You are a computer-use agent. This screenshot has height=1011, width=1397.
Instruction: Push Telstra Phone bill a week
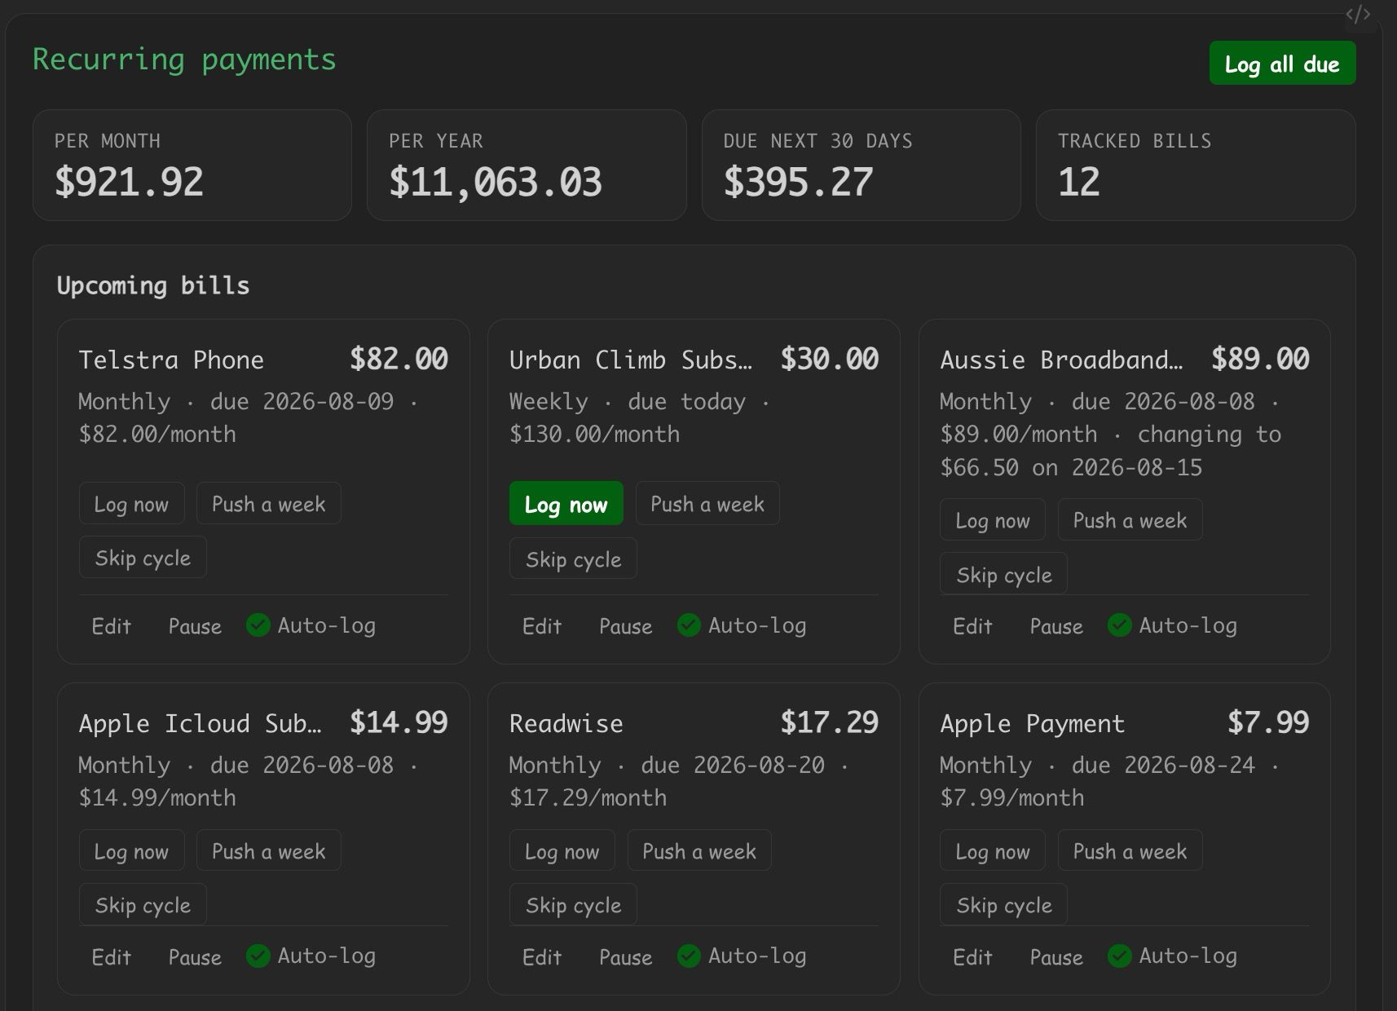click(268, 503)
